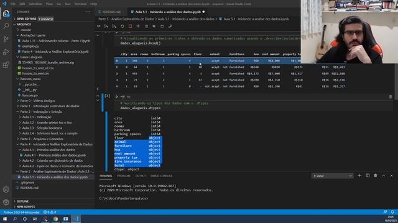This screenshot has height=223, width=398.
Task: Open the Source Control view
Action: [x=6, y=39]
